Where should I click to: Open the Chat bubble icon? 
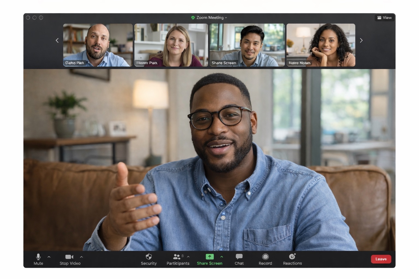pos(239,257)
